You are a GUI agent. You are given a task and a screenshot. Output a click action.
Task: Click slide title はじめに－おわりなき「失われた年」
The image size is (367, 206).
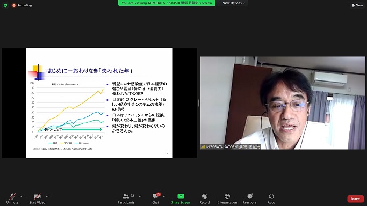coord(89,71)
